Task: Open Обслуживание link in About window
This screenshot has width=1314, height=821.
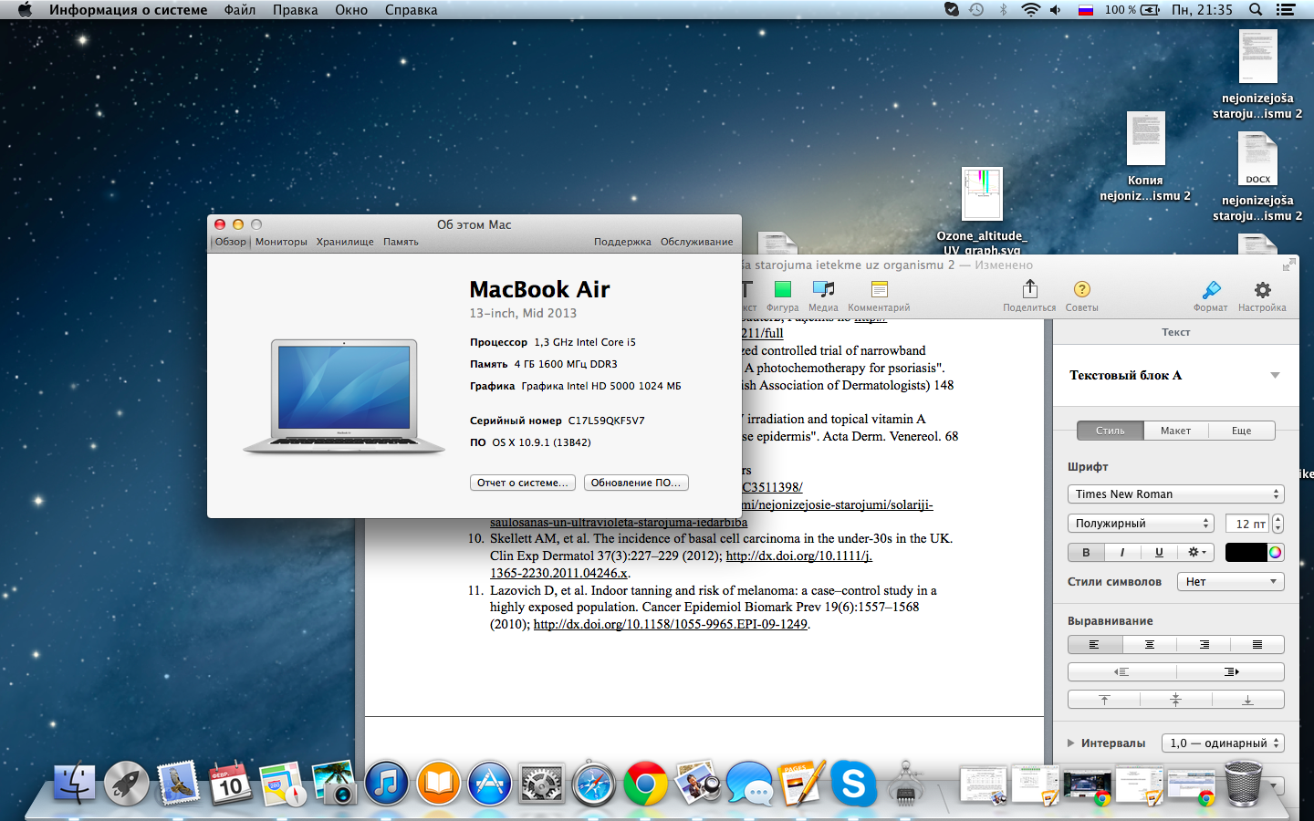Action: coord(697,242)
